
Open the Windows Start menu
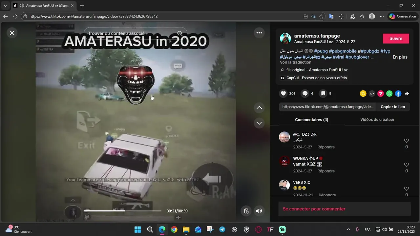tap(138, 229)
